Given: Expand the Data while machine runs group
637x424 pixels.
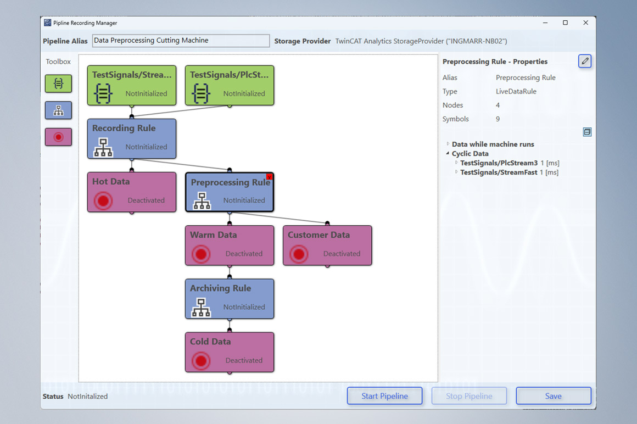Looking at the screenshot, I should click(x=448, y=144).
